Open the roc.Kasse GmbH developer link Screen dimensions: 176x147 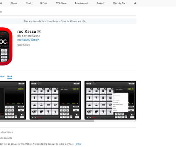tap(28, 40)
